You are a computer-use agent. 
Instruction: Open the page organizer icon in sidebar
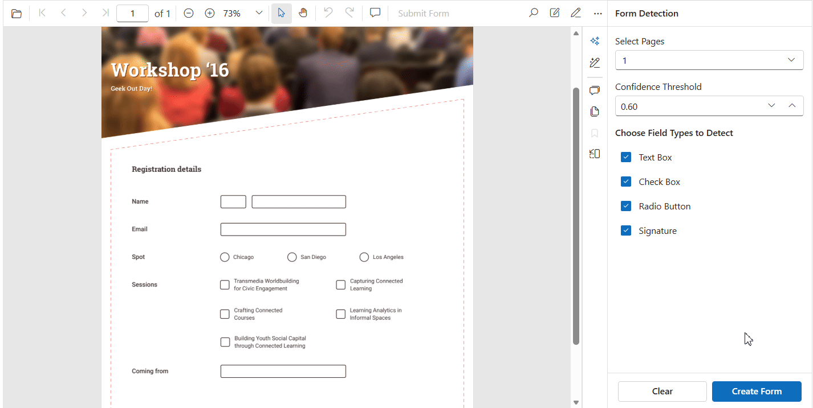[595, 154]
